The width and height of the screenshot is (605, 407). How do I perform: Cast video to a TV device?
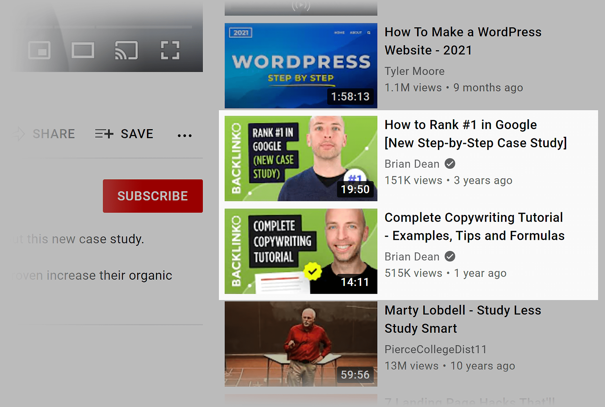click(126, 50)
